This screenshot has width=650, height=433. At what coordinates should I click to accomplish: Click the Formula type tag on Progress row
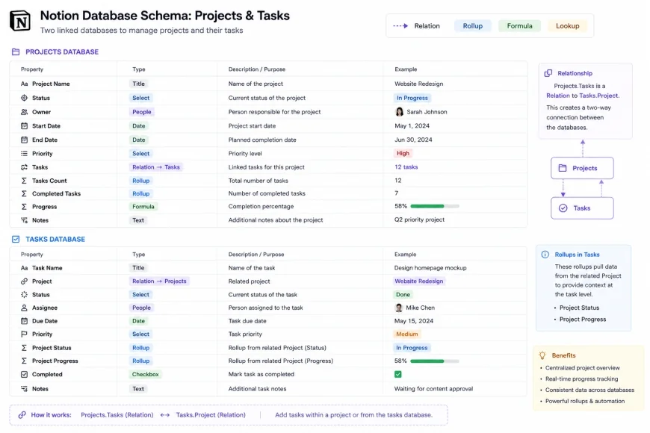tap(143, 206)
